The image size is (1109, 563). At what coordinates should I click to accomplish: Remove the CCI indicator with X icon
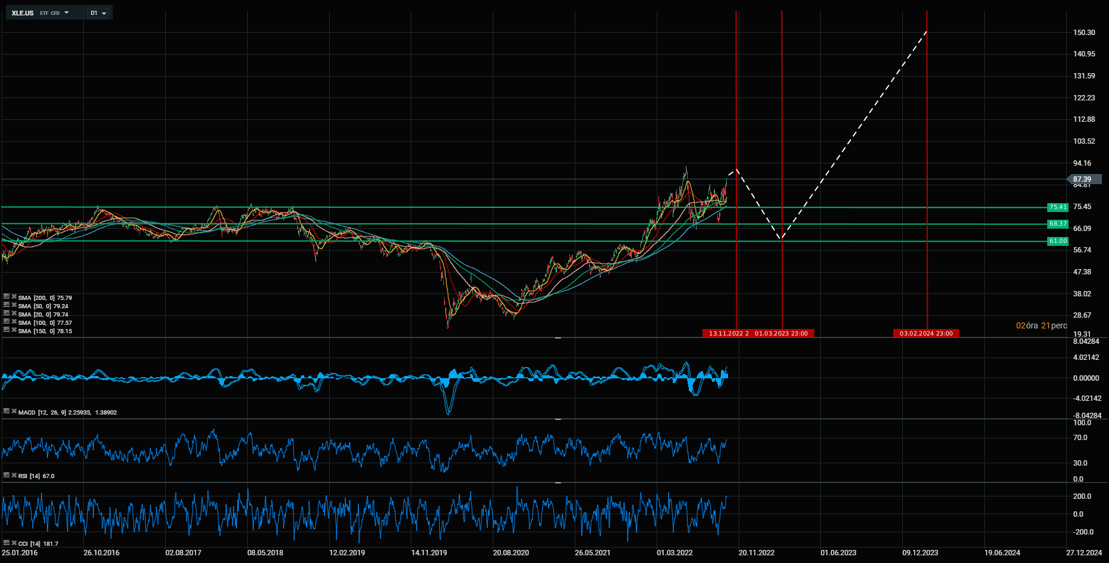click(14, 543)
